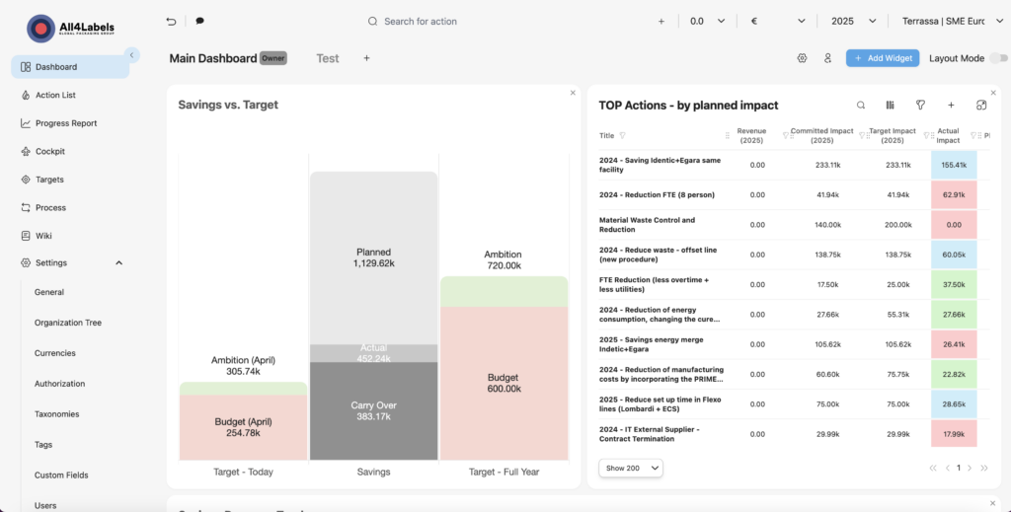
Task: Filter the Title column using its funnel
Action: [x=622, y=135]
